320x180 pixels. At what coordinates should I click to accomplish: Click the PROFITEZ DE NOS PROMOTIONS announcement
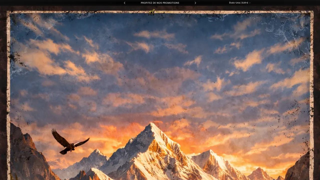(x=160, y=3)
